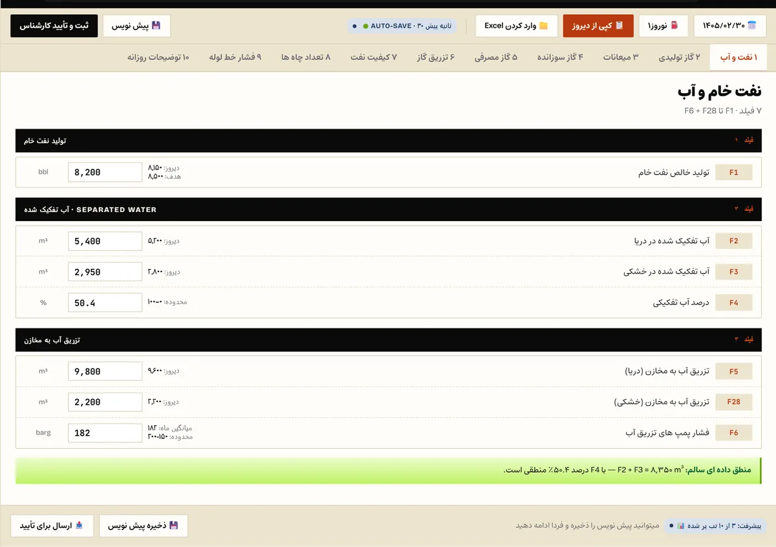Open tab '۲ گاز تولیدی'
The width and height of the screenshot is (776, 547).
[x=679, y=58]
